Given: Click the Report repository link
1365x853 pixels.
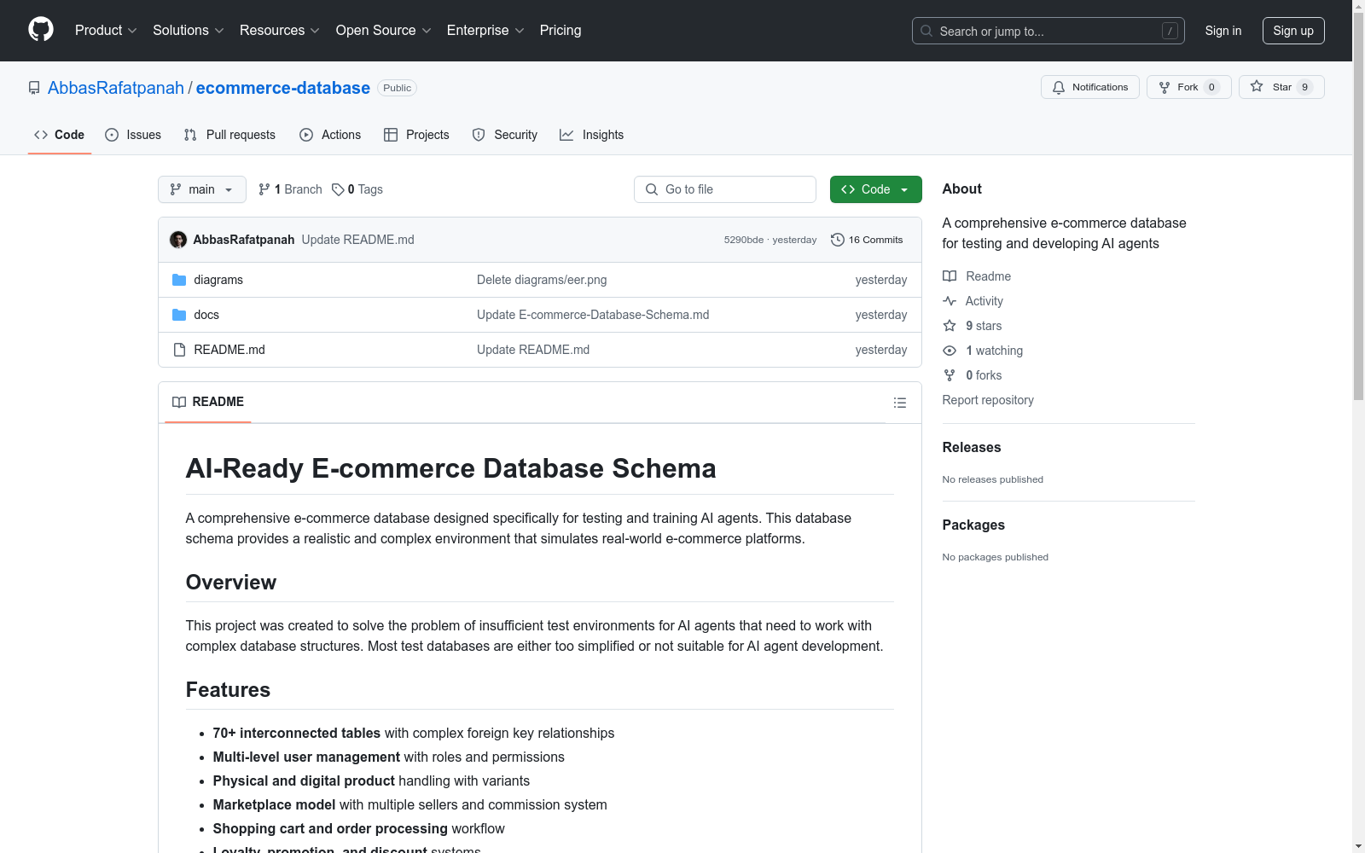Looking at the screenshot, I should [x=988, y=400].
